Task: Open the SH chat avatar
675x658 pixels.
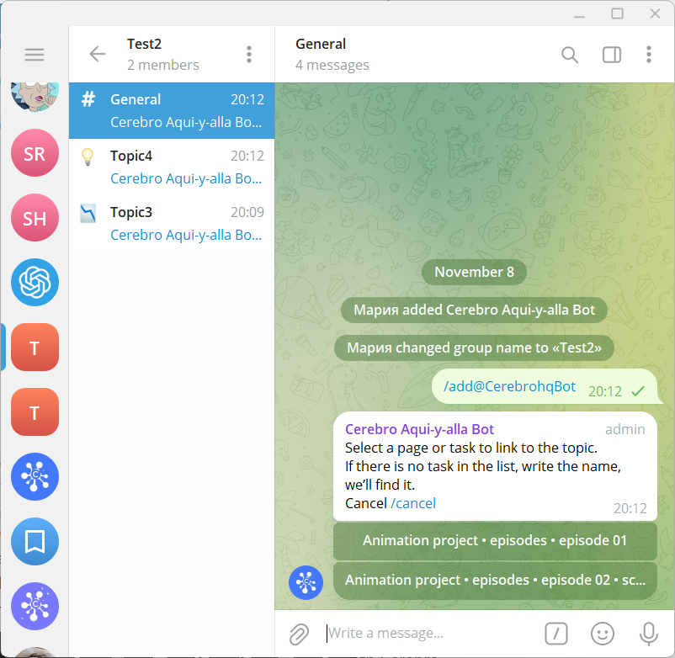Action: point(35,217)
